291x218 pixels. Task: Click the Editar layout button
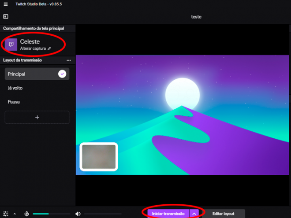(x=223, y=214)
